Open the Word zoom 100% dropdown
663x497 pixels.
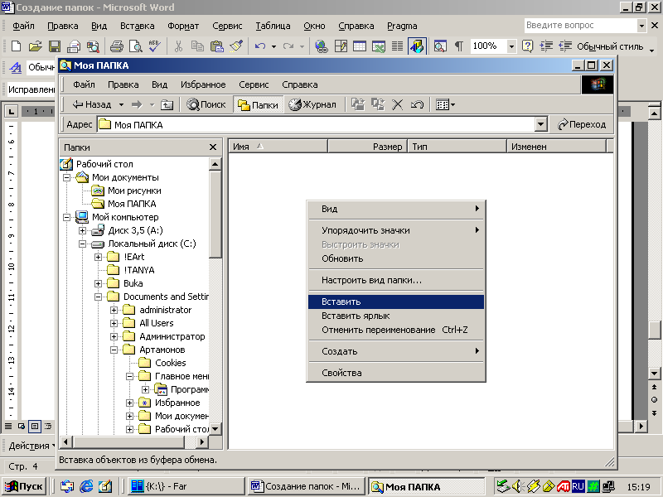tap(511, 46)
